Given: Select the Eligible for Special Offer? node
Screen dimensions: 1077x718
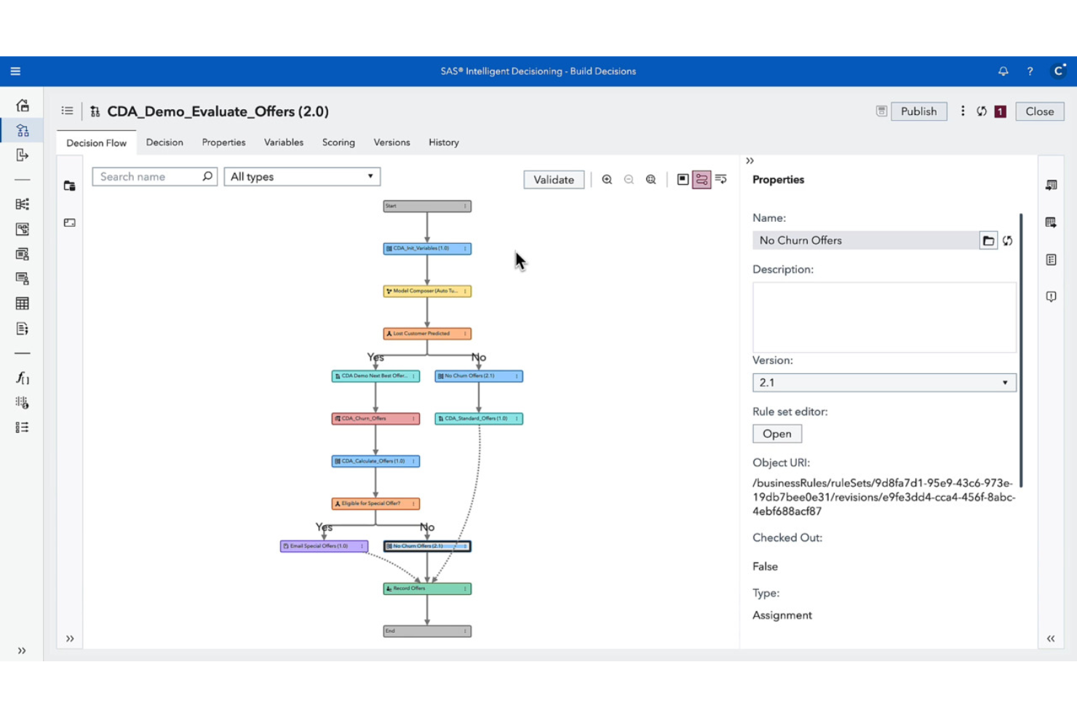Looking at the screenshot, I should point(375,503).
